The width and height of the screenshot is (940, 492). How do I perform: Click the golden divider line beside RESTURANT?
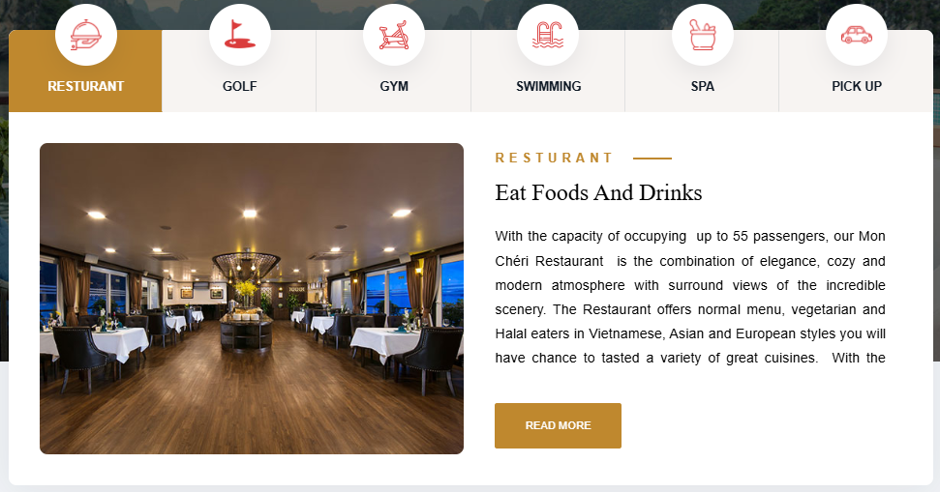coord(652,159)
